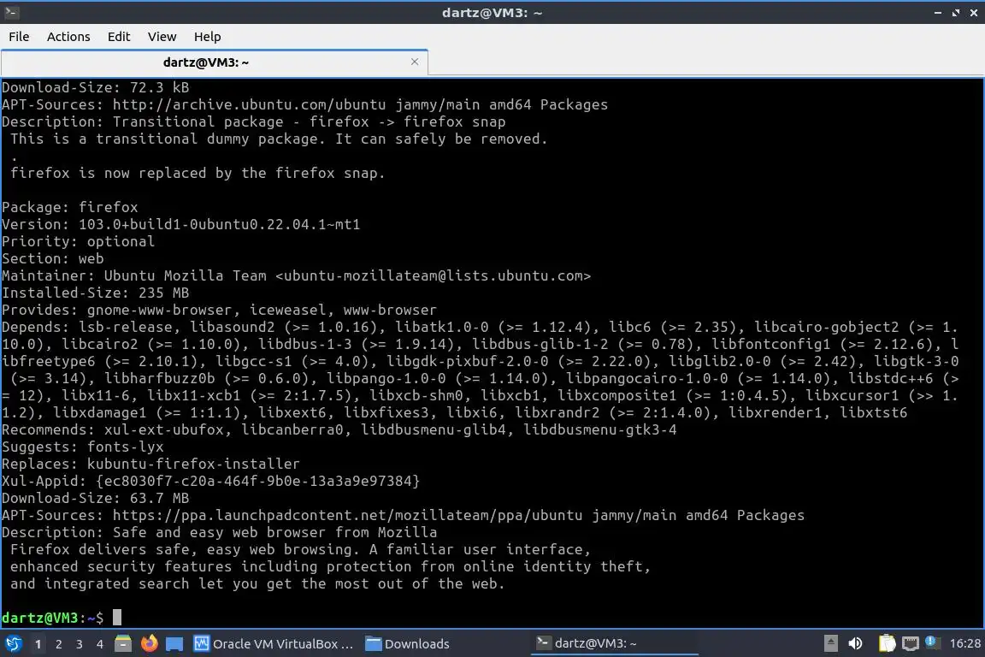The image size is (985, 657).
Task: Click the 'Installed-Size: 235 MB' line
Action: point(96,293)
